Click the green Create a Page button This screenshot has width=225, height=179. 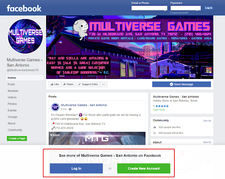pyautogui.click(x=17, y=138)
